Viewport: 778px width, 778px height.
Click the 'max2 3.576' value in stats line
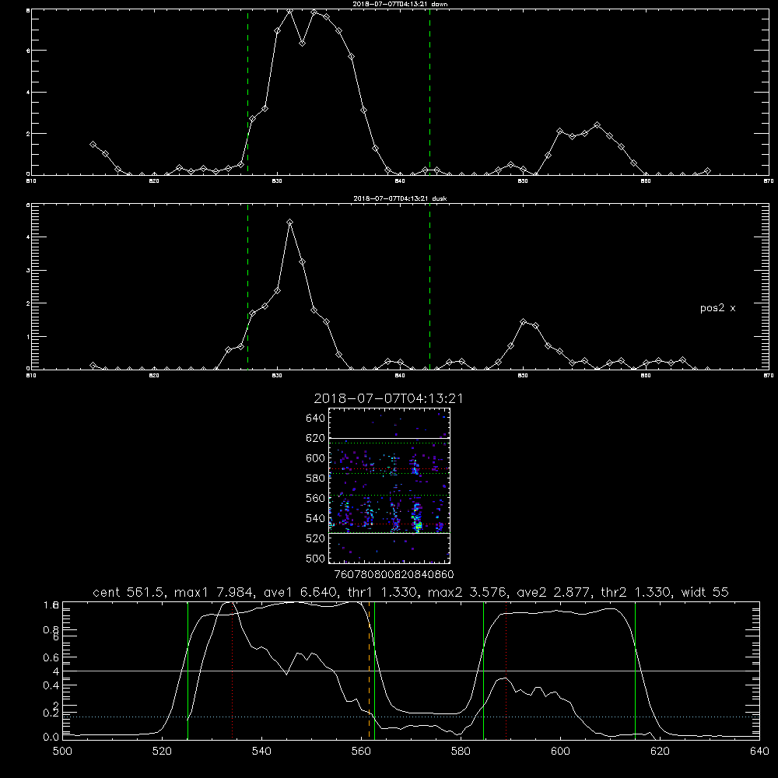pos(466,592)
